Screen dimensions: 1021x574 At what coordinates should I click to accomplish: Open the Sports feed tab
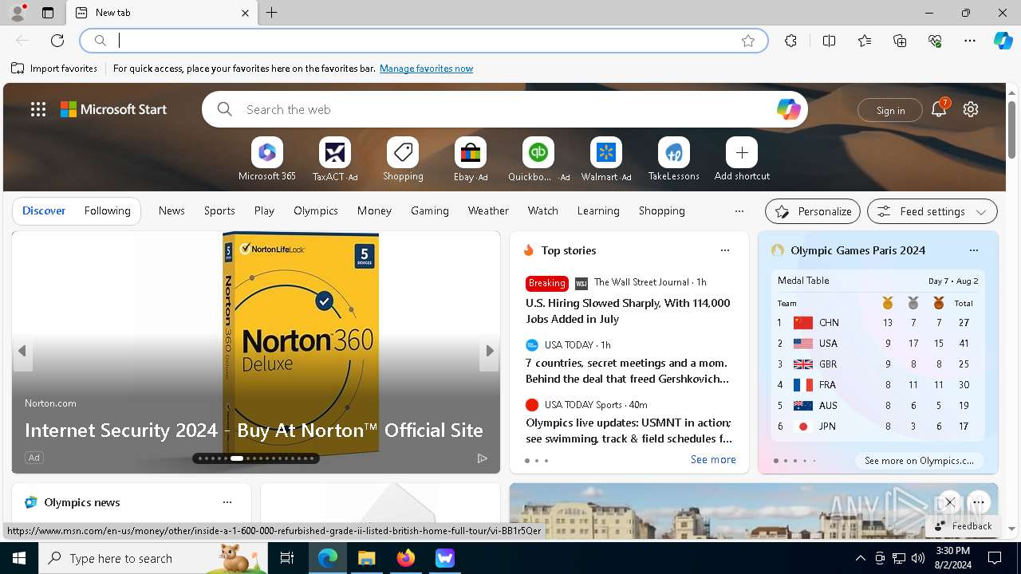pos(219,210)
